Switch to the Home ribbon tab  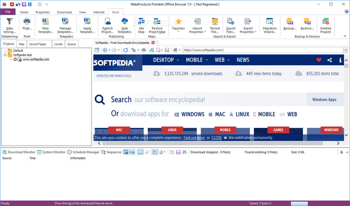pyautogui.click(x=24, y=12)
